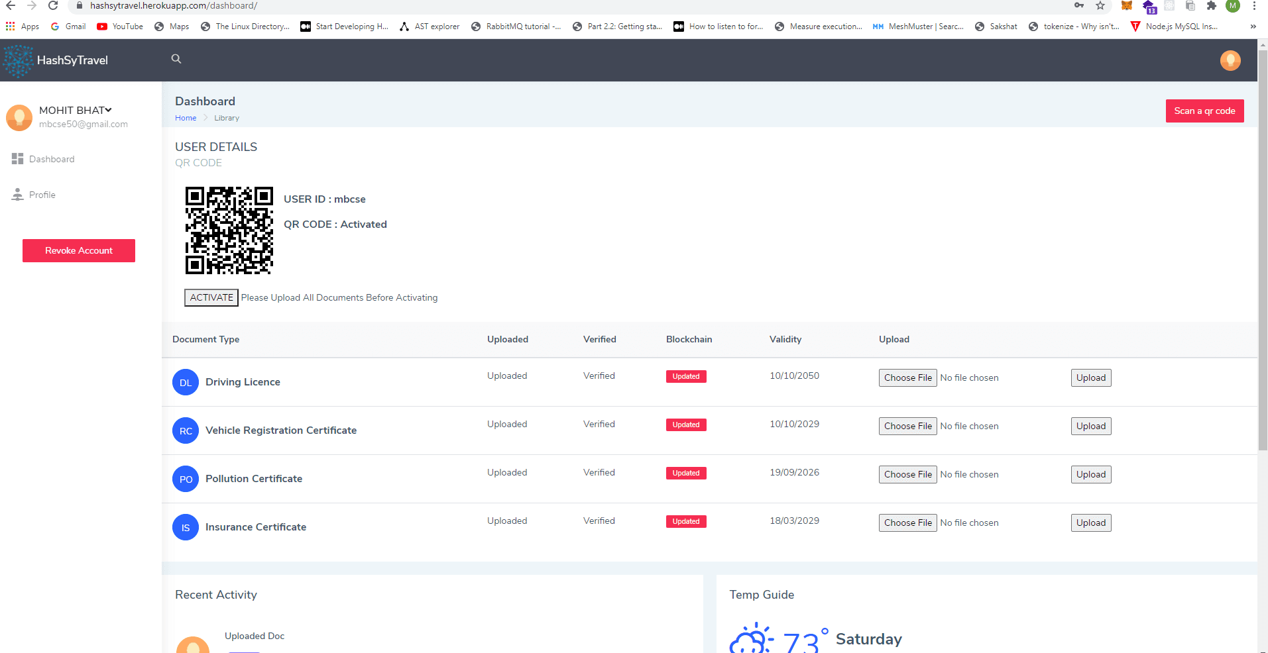The image size is (1268, 653).
Task: Bookmark this page with the star icon
Action: point(1100,6)
